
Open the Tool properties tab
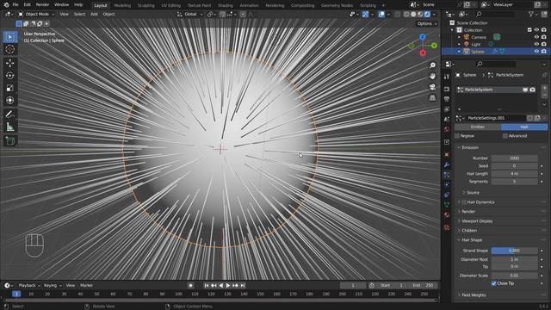coord(447,77)
